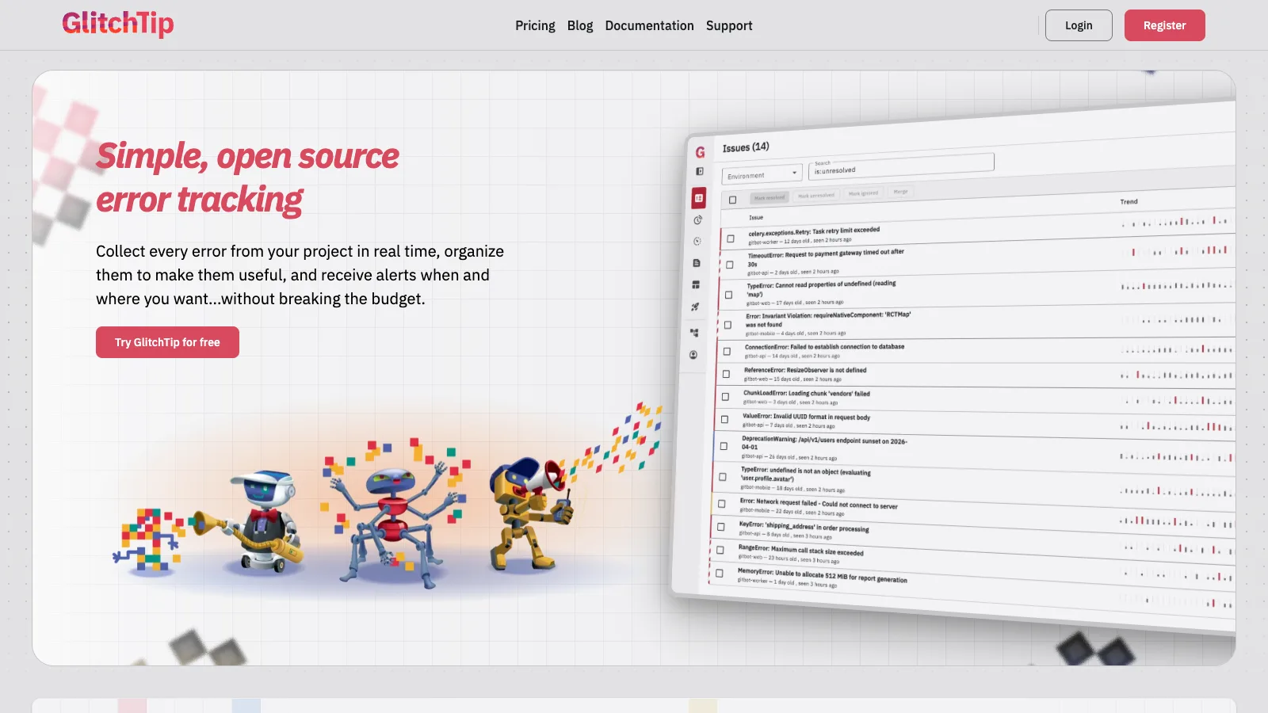Image resolution: width=1268 pixels, height=713 pixels.
Task: Click the GlitchTip logo in header
Action: [118, 24]
